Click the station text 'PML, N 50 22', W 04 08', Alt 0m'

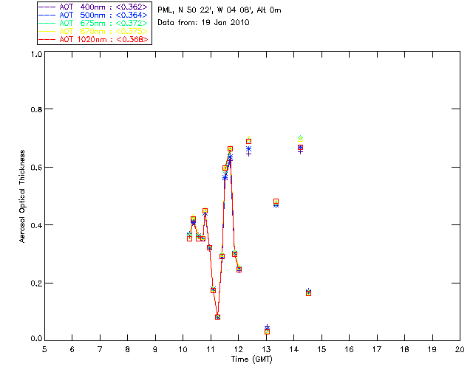220,10
